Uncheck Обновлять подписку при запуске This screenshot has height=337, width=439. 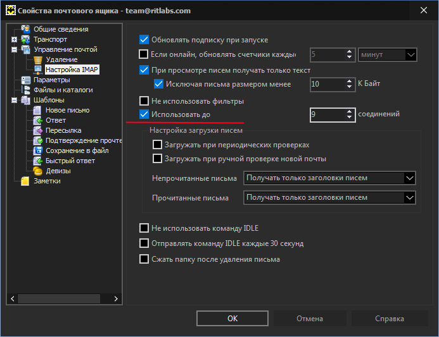[144, 40]
